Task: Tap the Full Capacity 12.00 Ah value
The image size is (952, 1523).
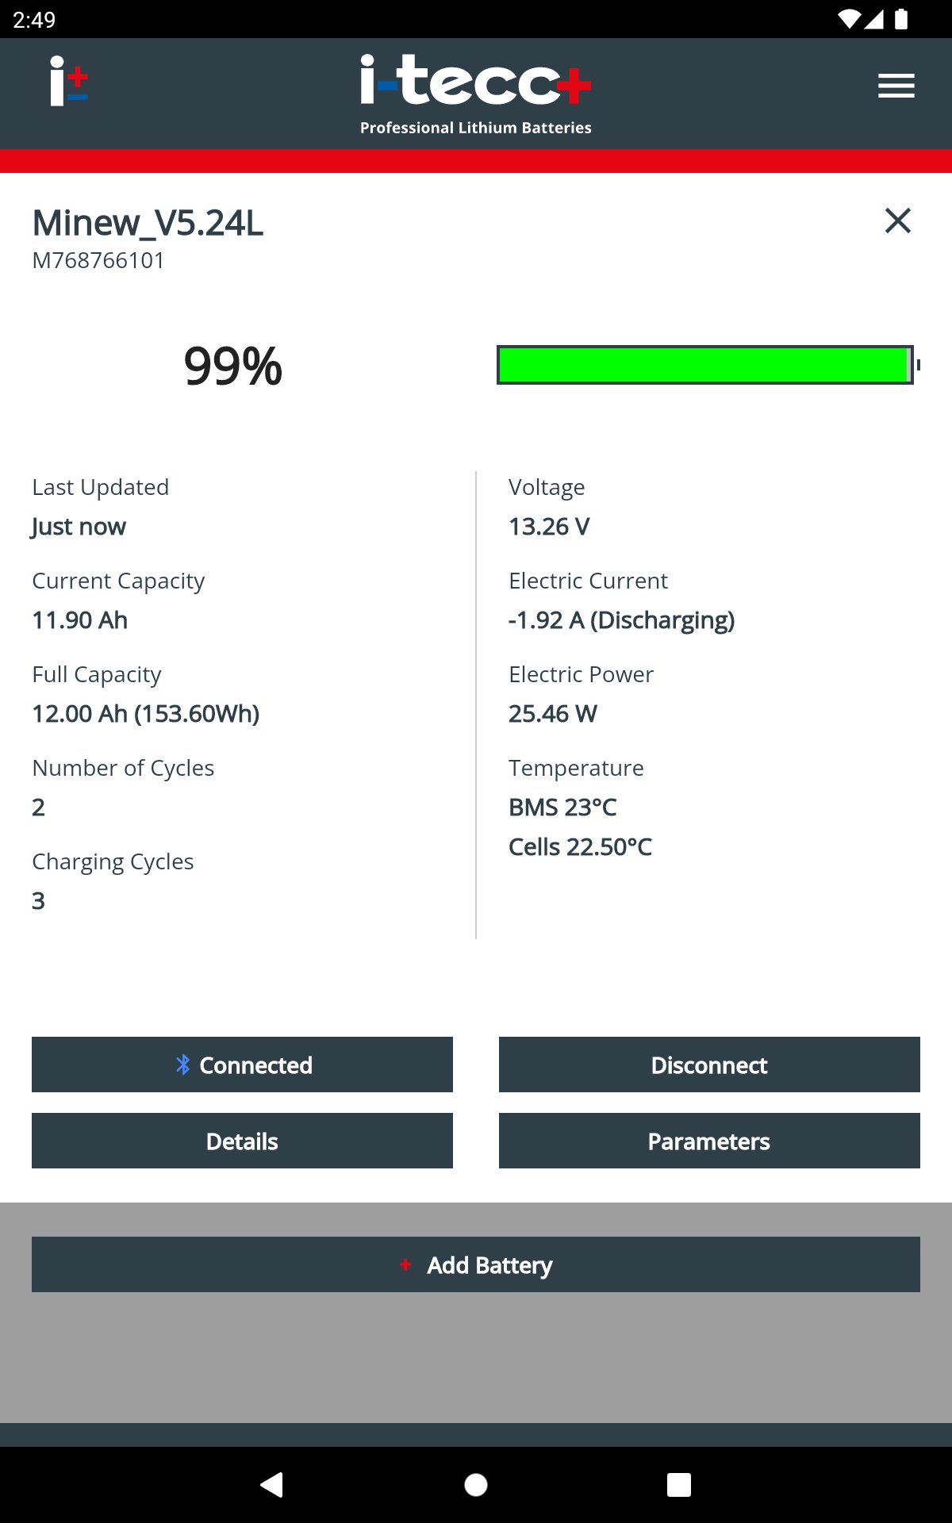Action: tap(146, 714)
